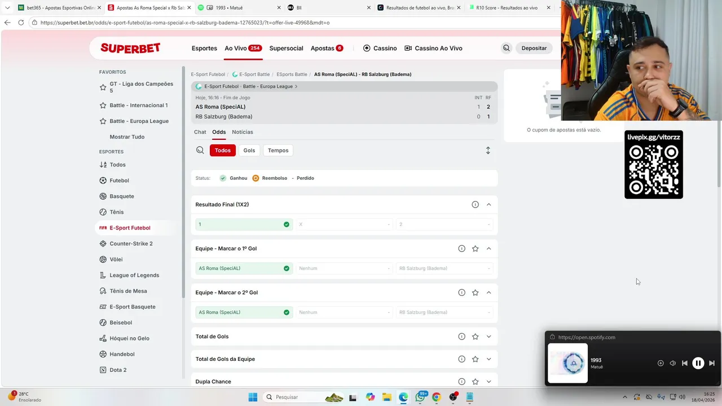Screen dimensions: 722x406
Task: Click the League of Legends sidebar icon
Action: 103,275
